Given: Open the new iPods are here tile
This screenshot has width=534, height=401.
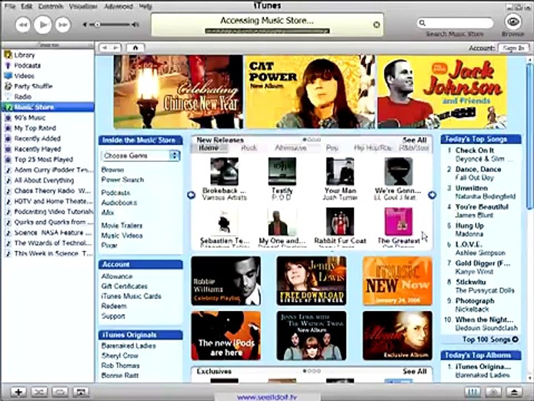Looking at the screenshot, I should 226,335.
